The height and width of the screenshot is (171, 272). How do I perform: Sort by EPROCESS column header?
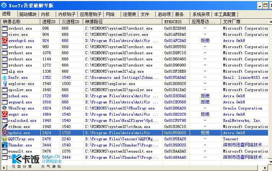[x=176, y=22]
